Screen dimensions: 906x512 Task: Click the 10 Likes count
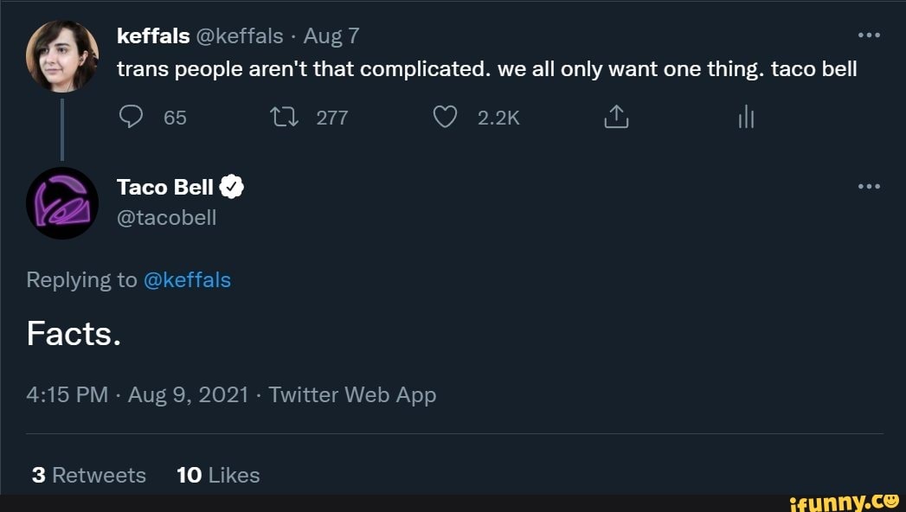219,475
